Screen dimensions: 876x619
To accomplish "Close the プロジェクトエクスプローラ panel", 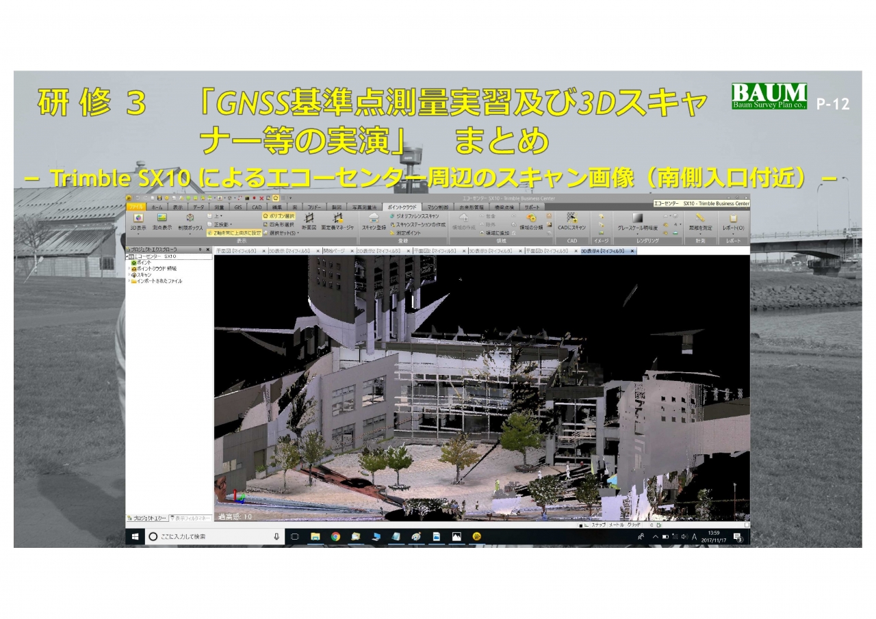I will click(x=208, y=250).
